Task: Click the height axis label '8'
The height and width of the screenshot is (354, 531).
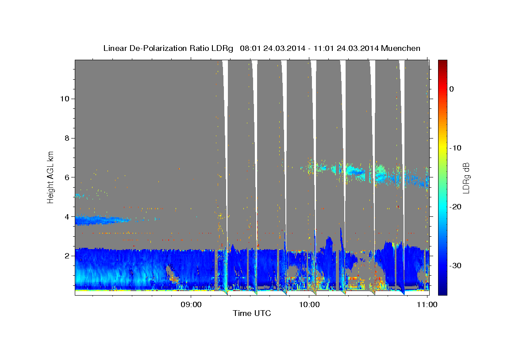Action: point(66,138)
